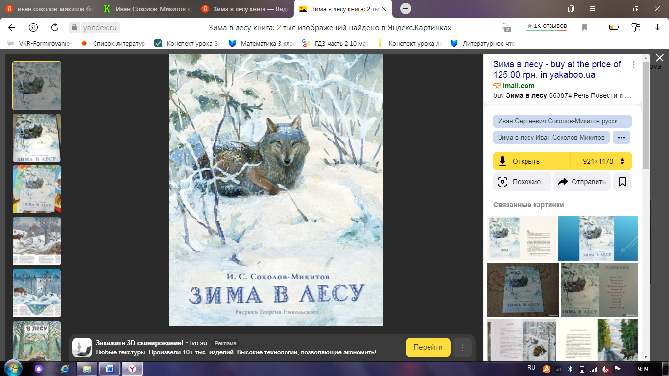
Task: Click the '1K отзывов' site reviews rating
Action: pos(547,26)
